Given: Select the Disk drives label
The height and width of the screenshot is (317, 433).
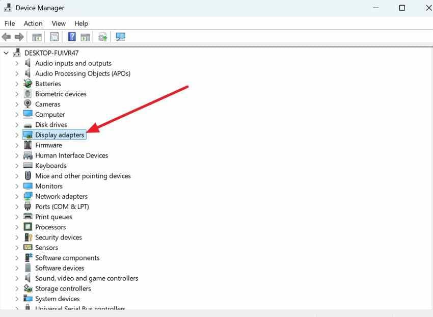Looking at the screenshot, I should [x=51, y=125].
